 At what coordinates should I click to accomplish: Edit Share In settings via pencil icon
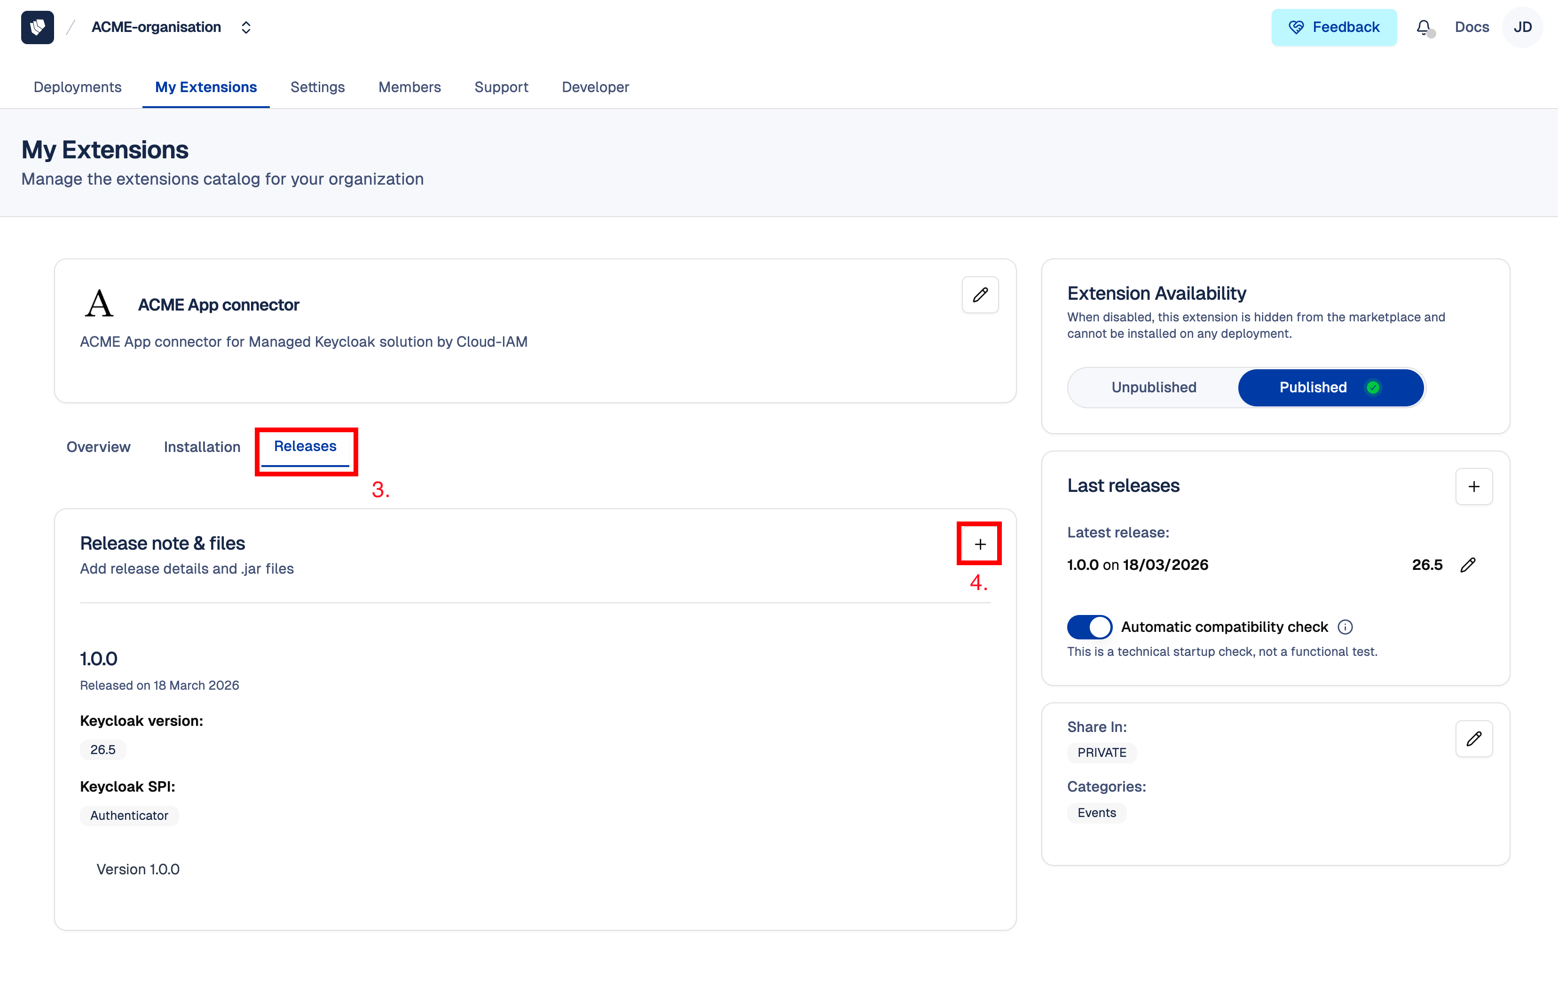point(1474,739)
